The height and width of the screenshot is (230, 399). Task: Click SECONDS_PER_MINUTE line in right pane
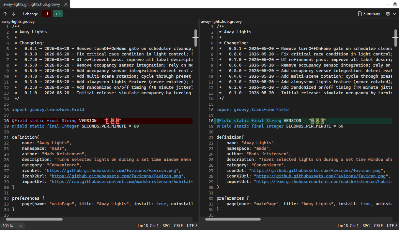[x=280, y=126]
